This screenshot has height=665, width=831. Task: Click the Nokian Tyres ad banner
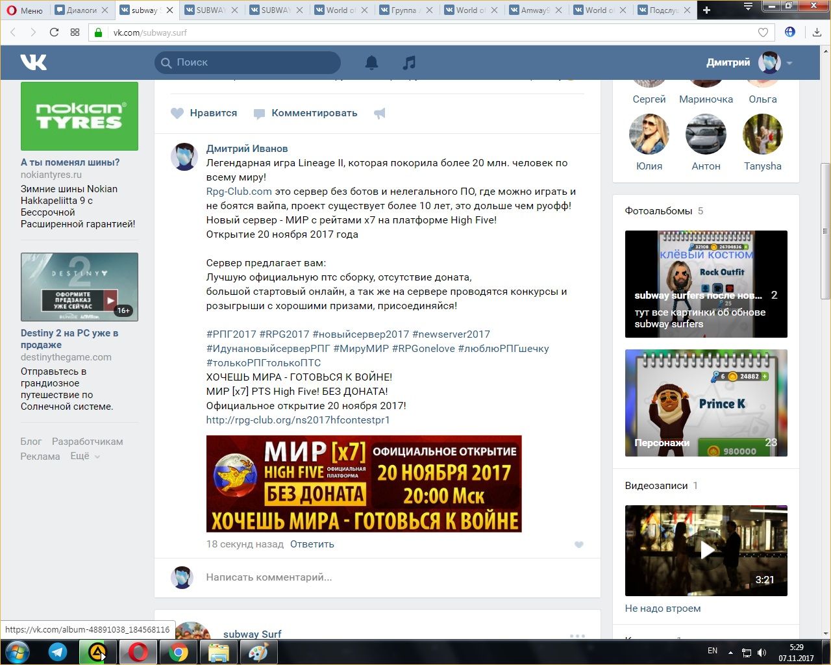(x=79, y=116)
